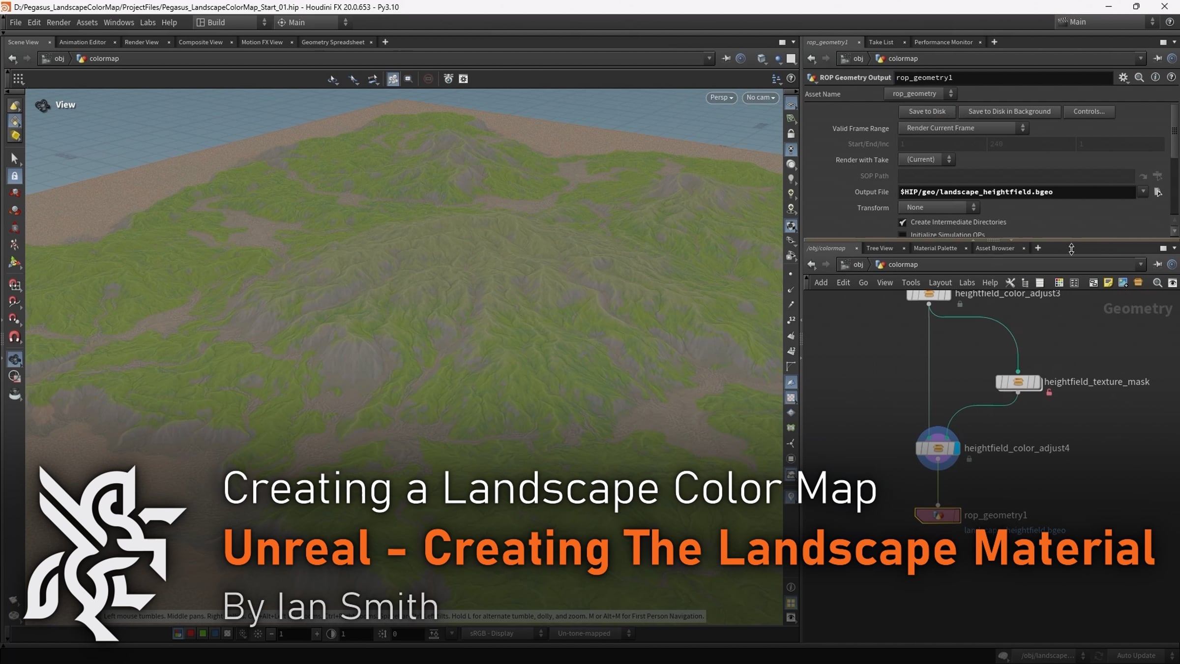
Task: Open the Labs menu in main menu bar
Action: point(147,22)
